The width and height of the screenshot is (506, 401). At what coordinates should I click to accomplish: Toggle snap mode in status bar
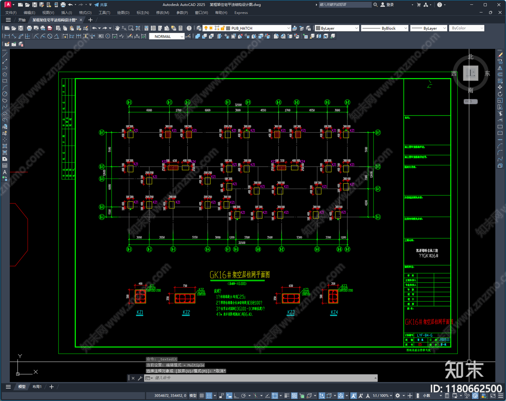(209, 396)
